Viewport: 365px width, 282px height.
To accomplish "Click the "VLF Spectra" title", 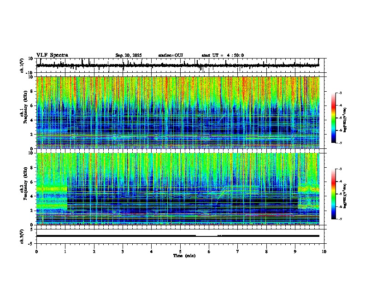I will pyautogui.click(x=52, y=55).
